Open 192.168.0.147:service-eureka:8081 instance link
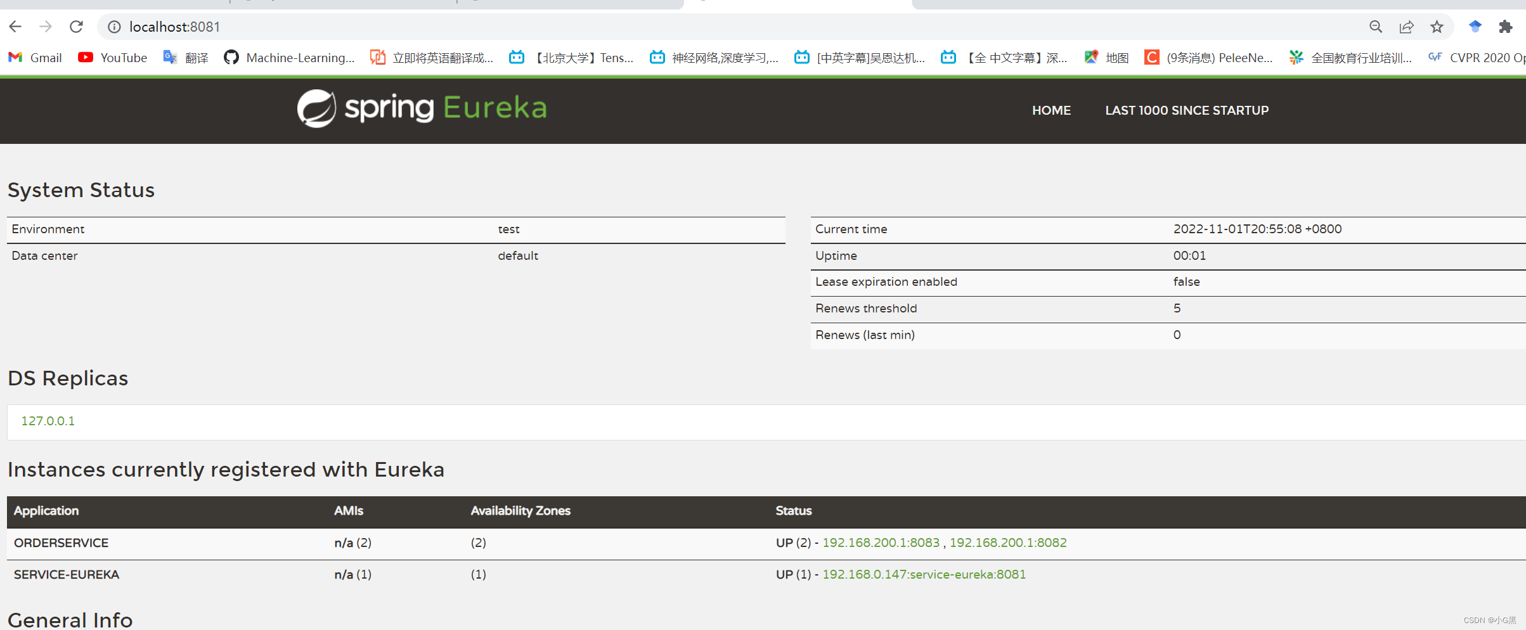Viewport: 1526px width, 630px height. pyautogui.click(x=924, y=574)
